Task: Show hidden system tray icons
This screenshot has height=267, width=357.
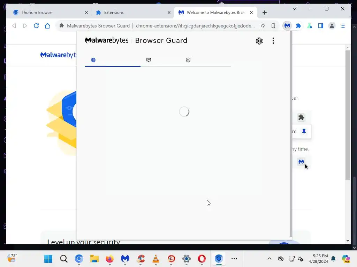Action: [269, 259]
